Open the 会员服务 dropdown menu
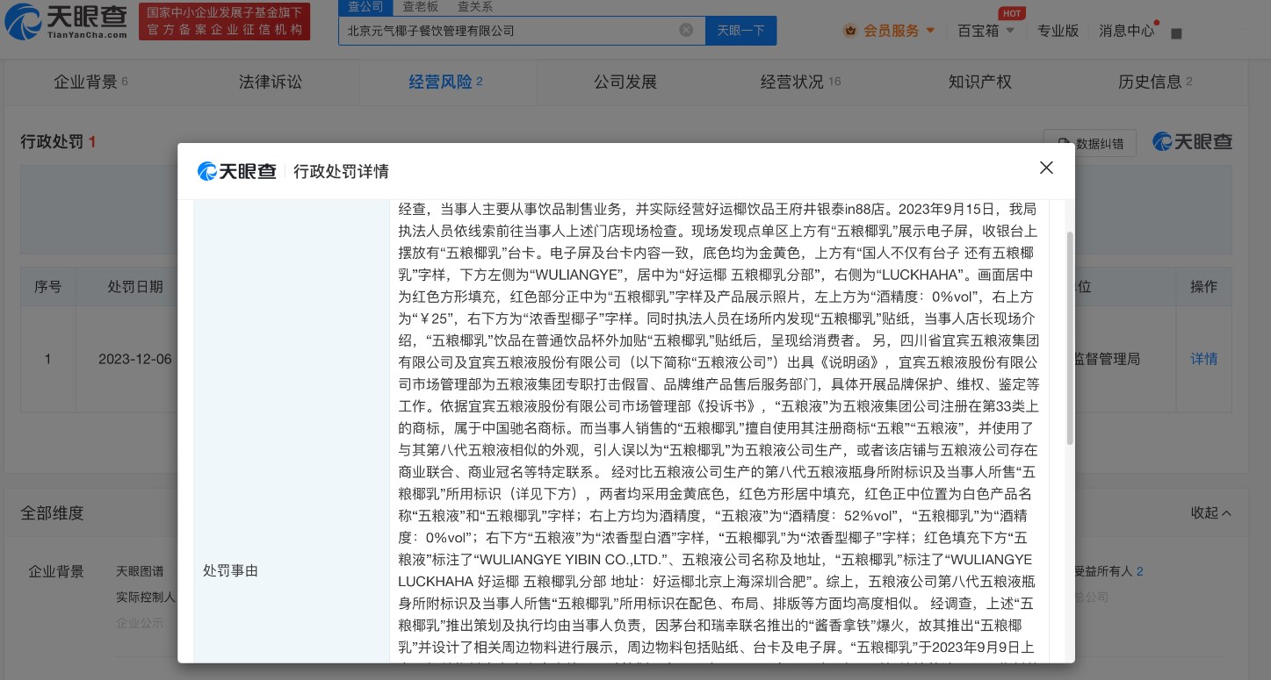Image resolution: width=1271 pixels, height=680 pixels. tap(890, 31)
